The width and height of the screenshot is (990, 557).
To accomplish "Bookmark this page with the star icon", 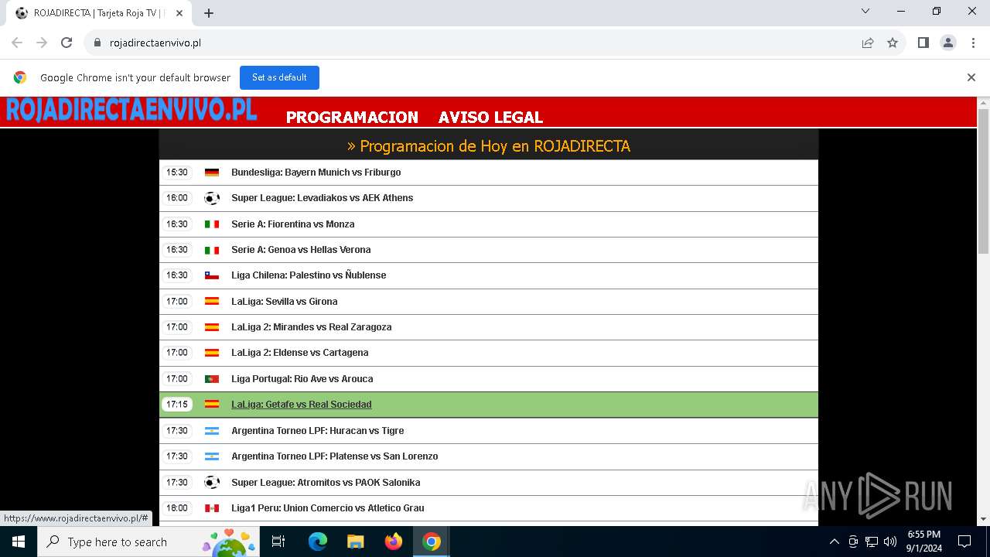I will 893,43.
